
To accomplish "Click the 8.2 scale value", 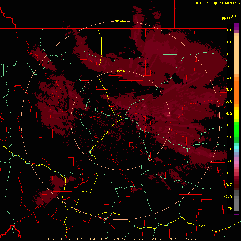I will (229, 54).
